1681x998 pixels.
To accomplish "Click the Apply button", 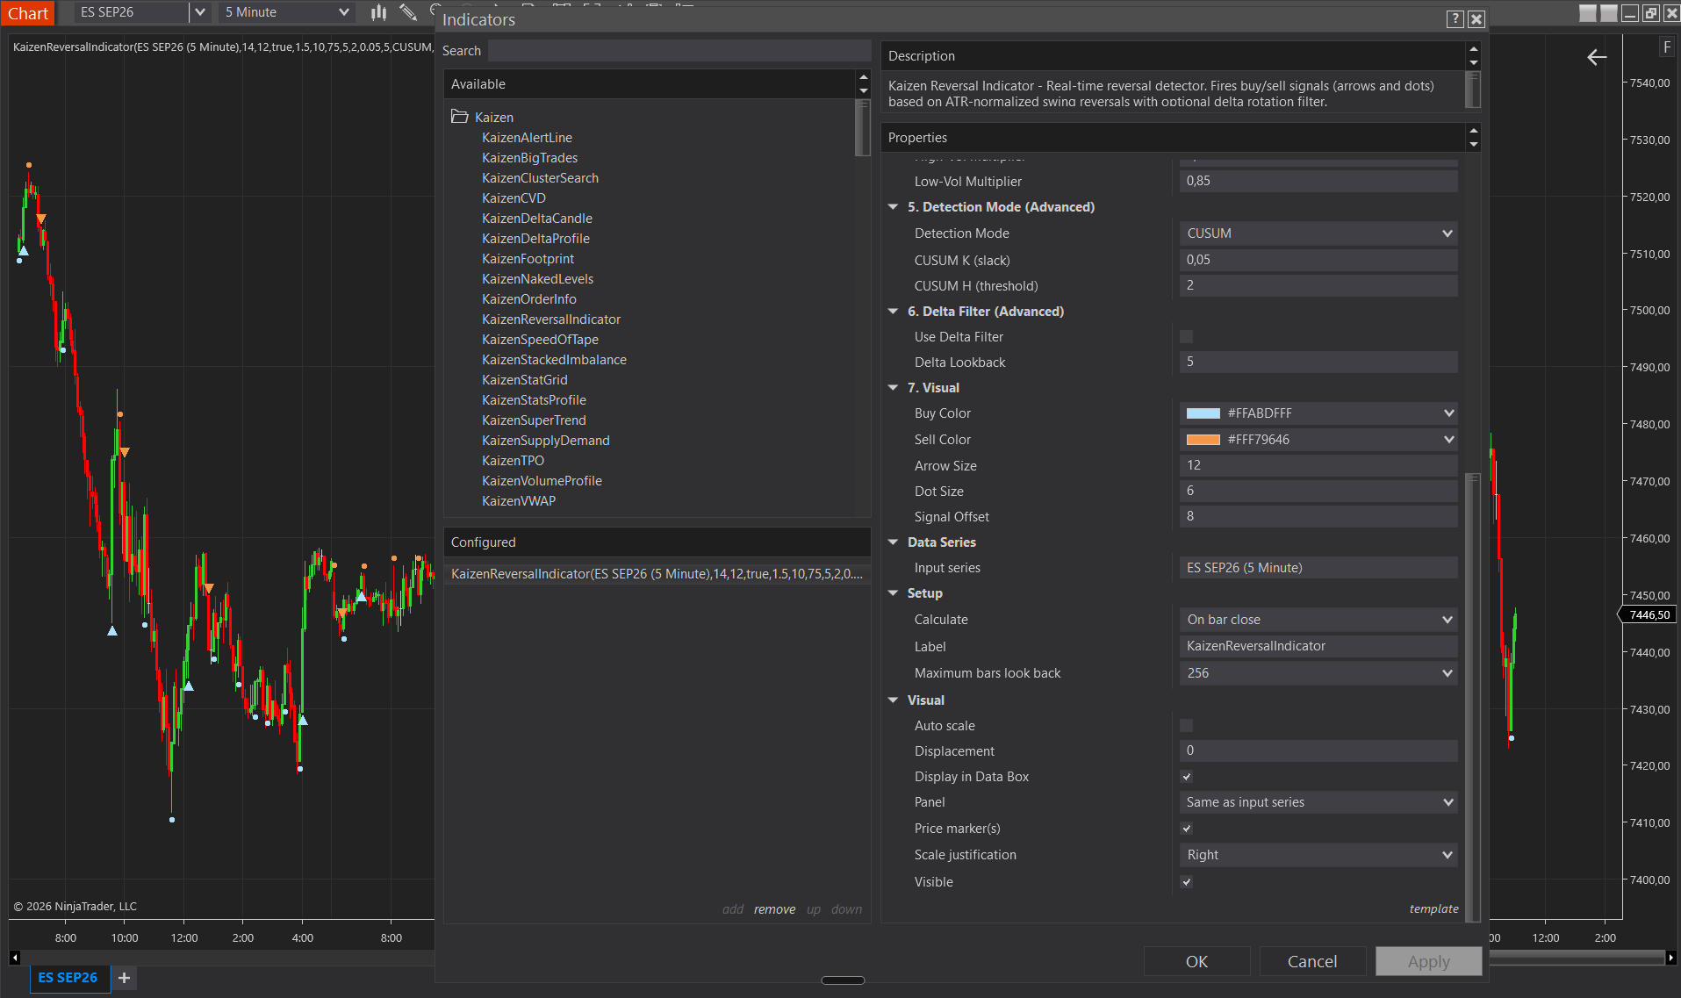I will point(1428,962).
